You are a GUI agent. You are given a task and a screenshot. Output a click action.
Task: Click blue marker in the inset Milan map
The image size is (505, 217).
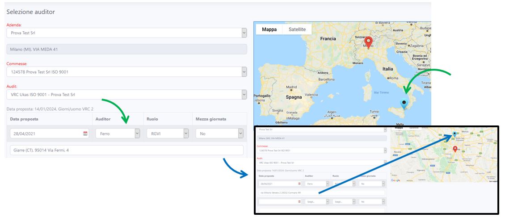tap(454, 134)
